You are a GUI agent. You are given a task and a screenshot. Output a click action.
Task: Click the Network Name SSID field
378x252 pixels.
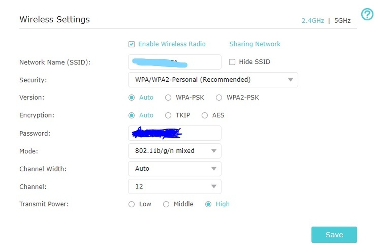[x=174, y=62]
